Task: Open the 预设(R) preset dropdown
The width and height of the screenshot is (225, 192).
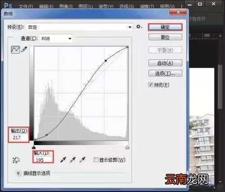Action: coord(80,27)
